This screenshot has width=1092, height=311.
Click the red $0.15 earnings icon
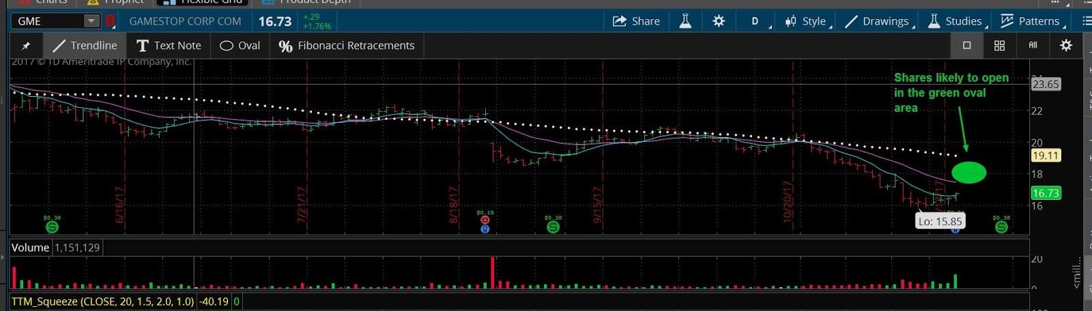click(x=485, y=220)
